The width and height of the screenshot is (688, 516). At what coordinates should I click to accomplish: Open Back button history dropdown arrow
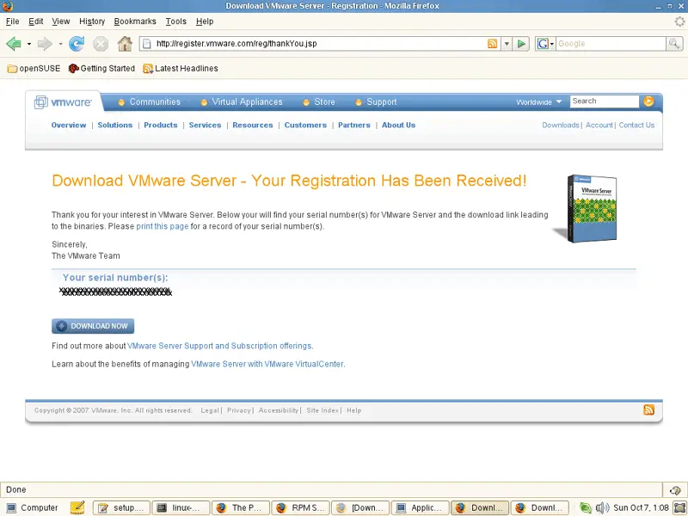(x=29, y=44)
